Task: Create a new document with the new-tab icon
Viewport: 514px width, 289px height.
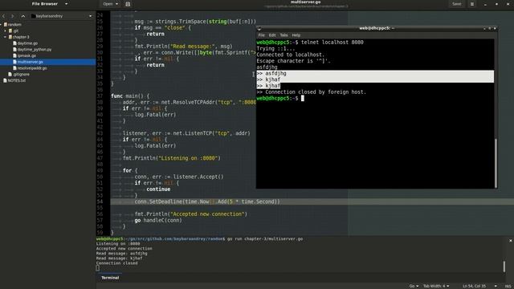Action: (x=128, y=4)
